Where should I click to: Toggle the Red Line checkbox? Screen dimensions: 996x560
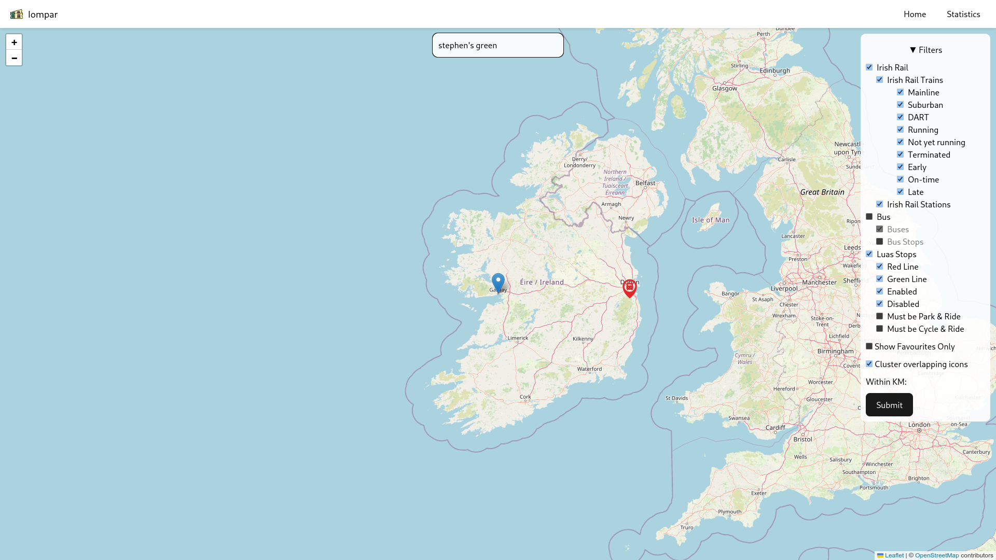880,267
